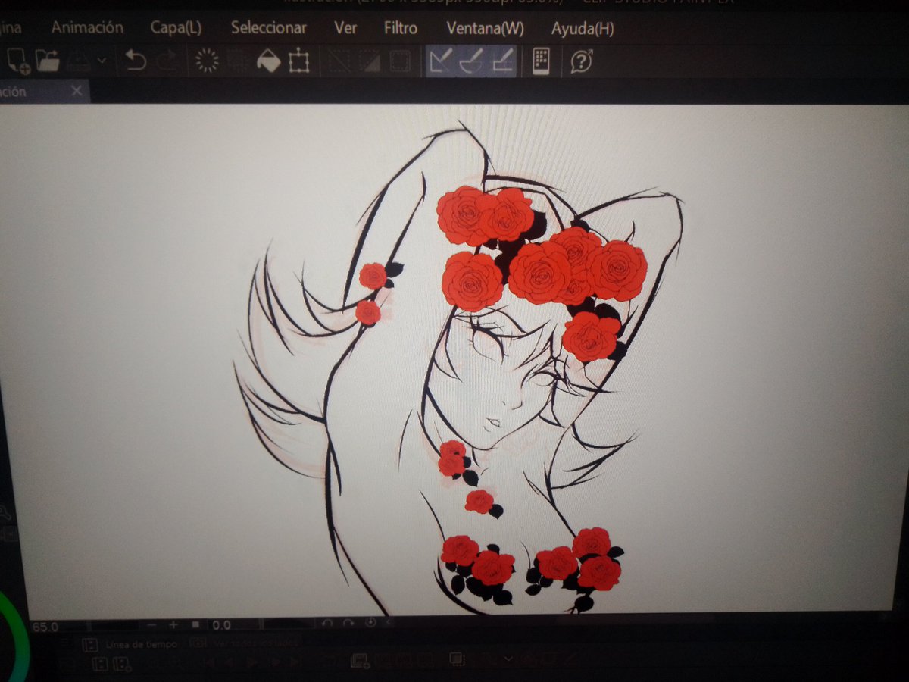Click the transform frame icon in the toolbar
The image size is (909, 682).
point(301,62)
